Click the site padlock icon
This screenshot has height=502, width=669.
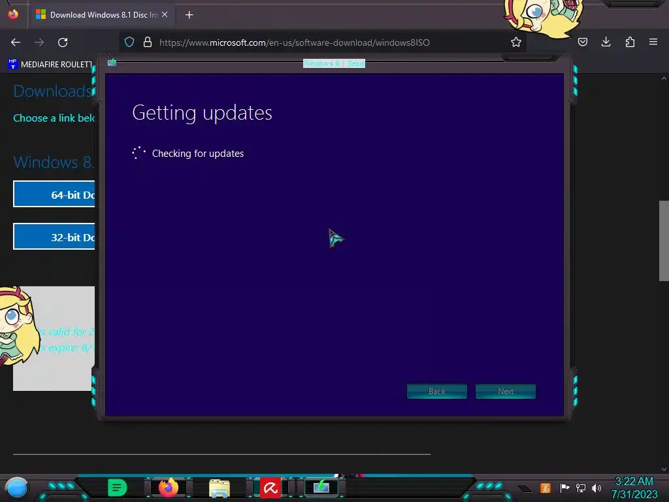tap(148, 42)
